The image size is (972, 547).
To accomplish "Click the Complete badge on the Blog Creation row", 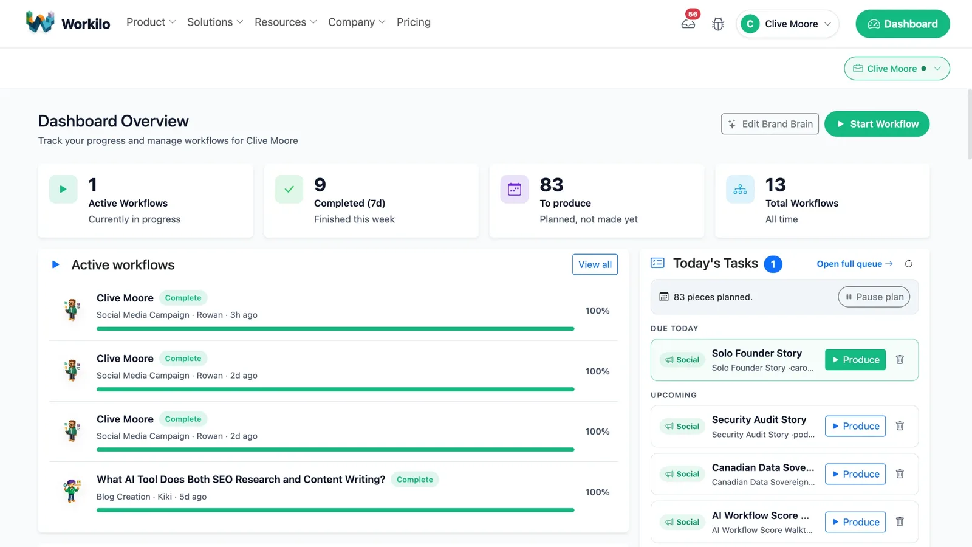I will pyautogui.click(x=414, y=480).
